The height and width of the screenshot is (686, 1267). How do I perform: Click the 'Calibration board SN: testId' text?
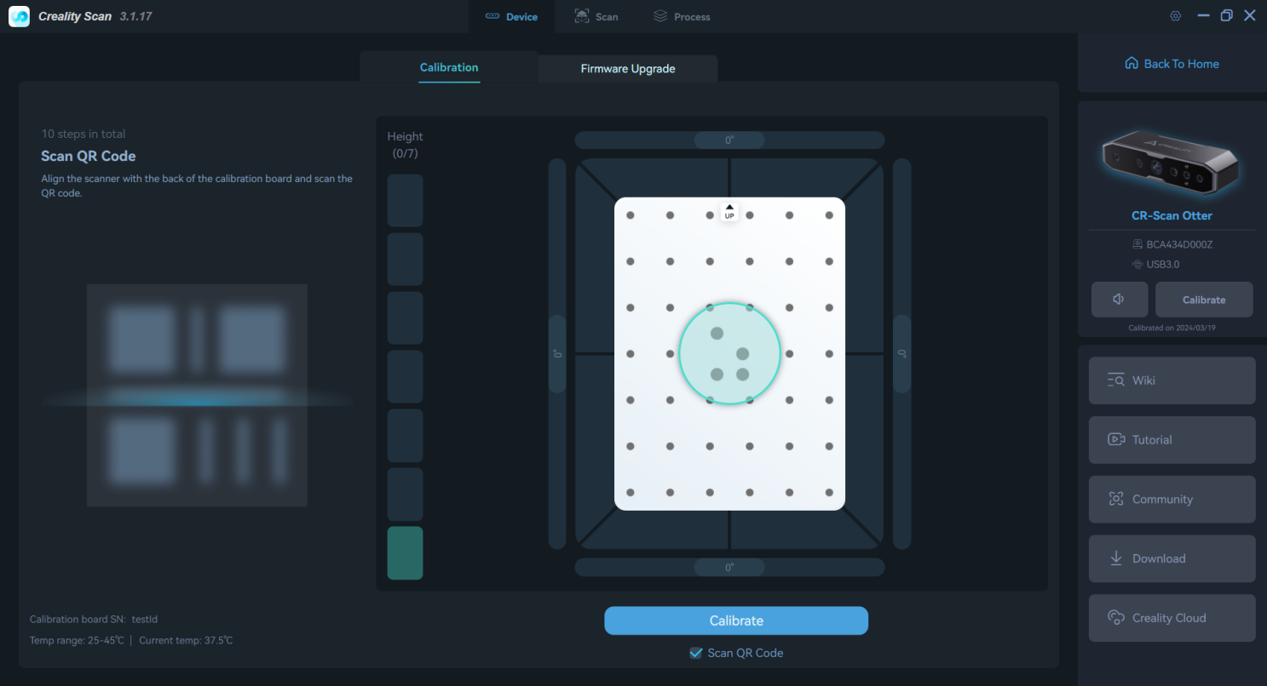click(x=94, y=620)
